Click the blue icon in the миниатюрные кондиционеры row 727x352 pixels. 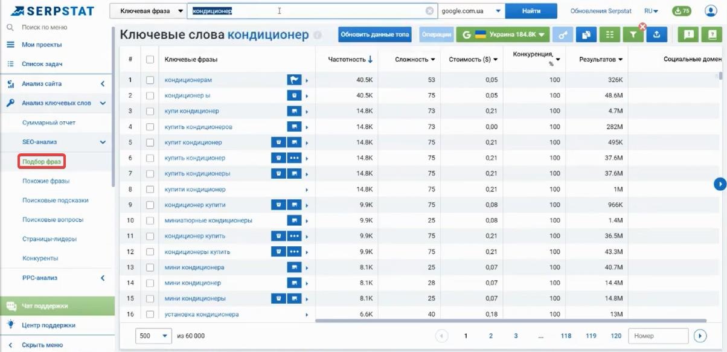coord(294,220)
